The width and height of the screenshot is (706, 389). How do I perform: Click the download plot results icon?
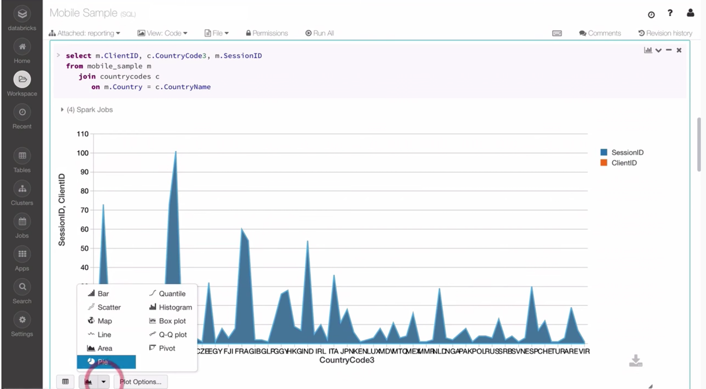pyautogui.click(x=635, y=361)
